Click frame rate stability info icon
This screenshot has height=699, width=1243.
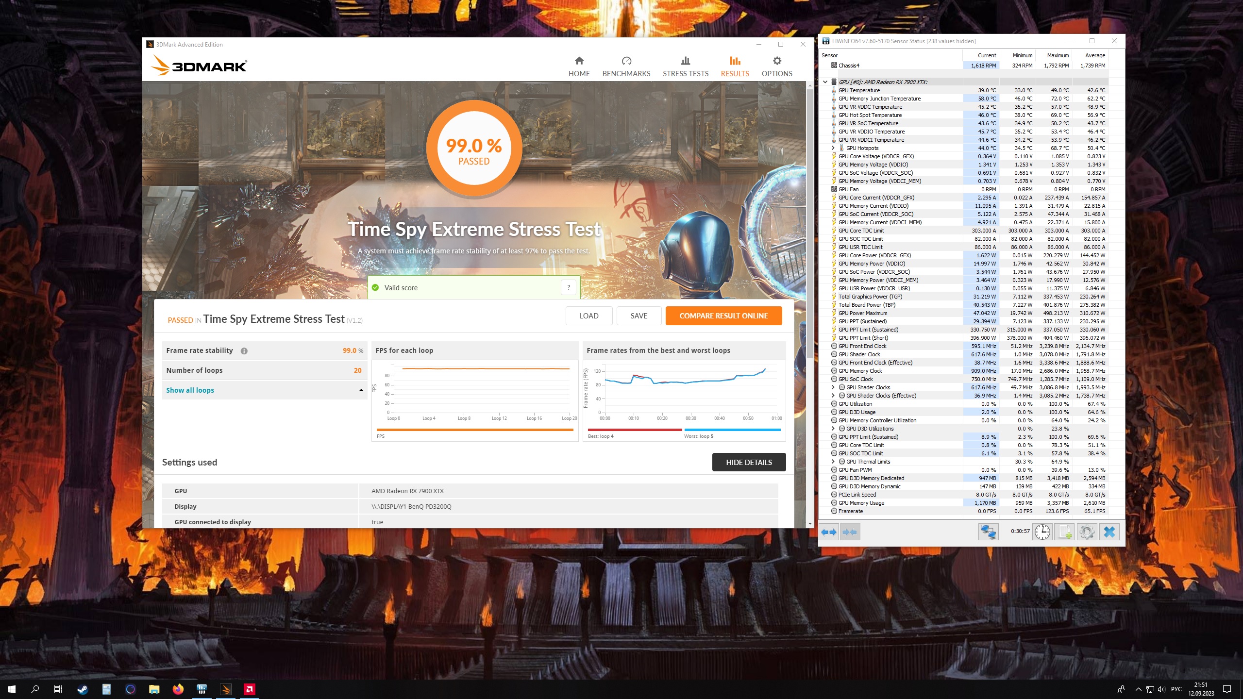point(244,351)
